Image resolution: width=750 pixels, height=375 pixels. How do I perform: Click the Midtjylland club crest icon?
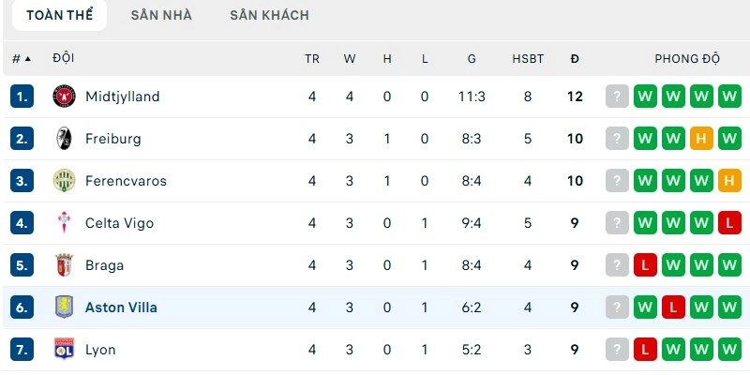(63, 97)
